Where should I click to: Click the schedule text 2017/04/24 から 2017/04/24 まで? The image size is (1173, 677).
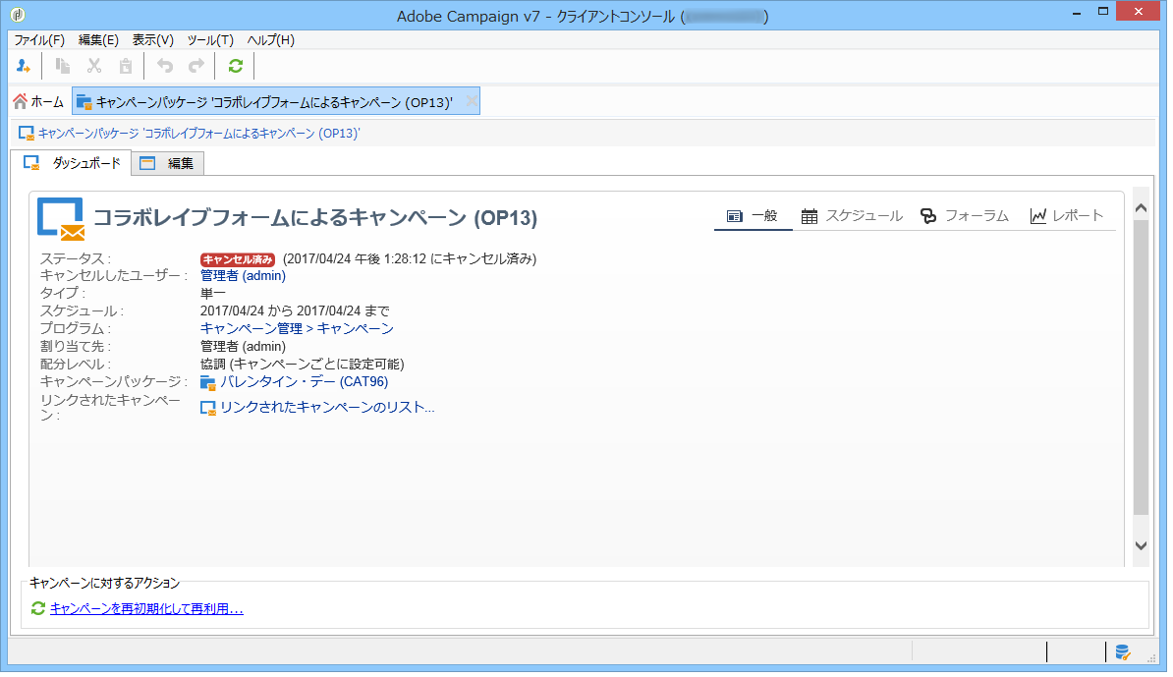pos(295,311)
